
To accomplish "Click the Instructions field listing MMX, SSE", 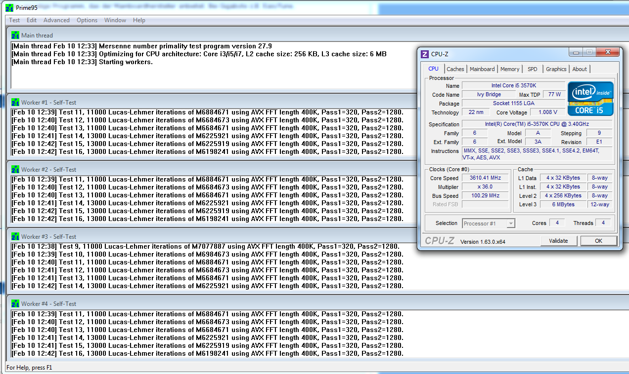I will 537,154.
